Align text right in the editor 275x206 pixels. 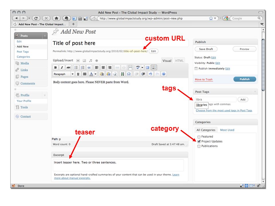click(x=110, y=68)
